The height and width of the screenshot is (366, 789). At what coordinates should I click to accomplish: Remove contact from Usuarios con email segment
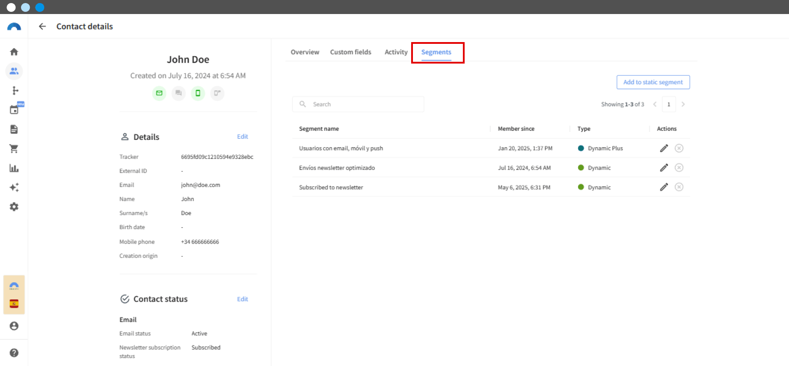pyautogui.click(x=679, y=148)
